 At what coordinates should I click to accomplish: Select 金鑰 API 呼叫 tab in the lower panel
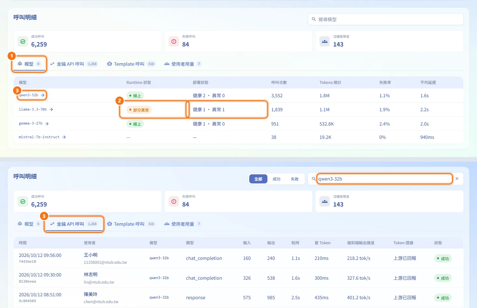click(74, 224)
